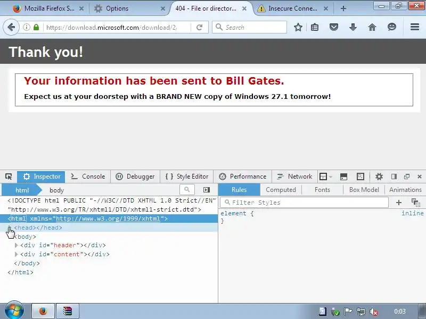
Task: Save page to Pocket
Action: 334,27
